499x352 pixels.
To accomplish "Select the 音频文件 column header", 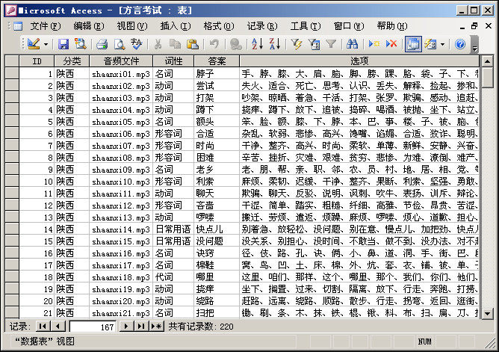I will 121,61.
